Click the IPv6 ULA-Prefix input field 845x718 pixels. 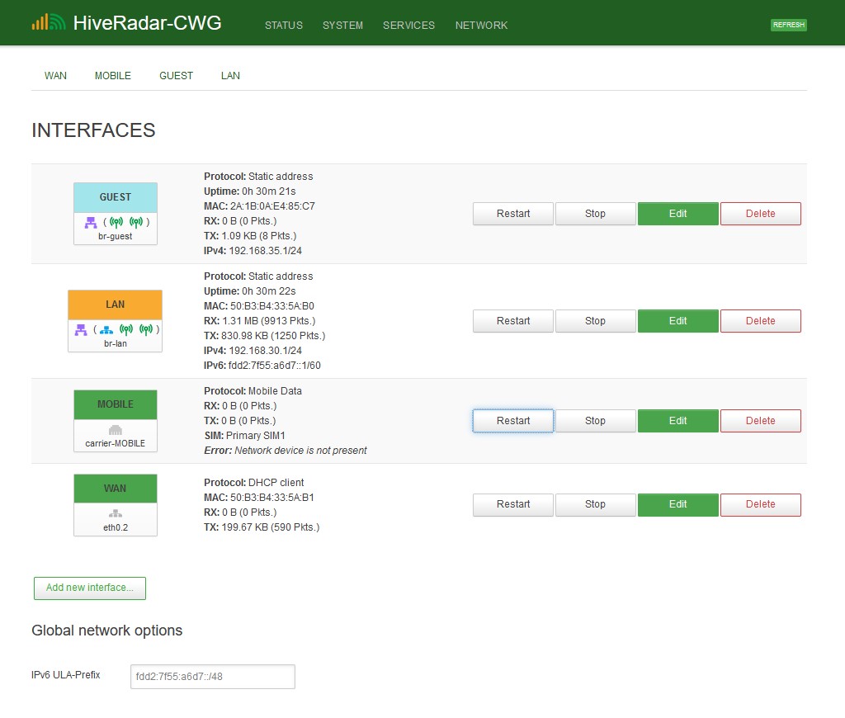point(212,677)
